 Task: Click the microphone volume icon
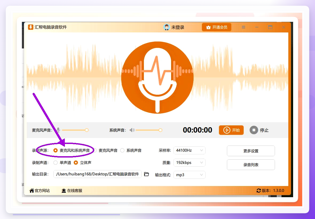pyautogui.click(x=58, y=130)
